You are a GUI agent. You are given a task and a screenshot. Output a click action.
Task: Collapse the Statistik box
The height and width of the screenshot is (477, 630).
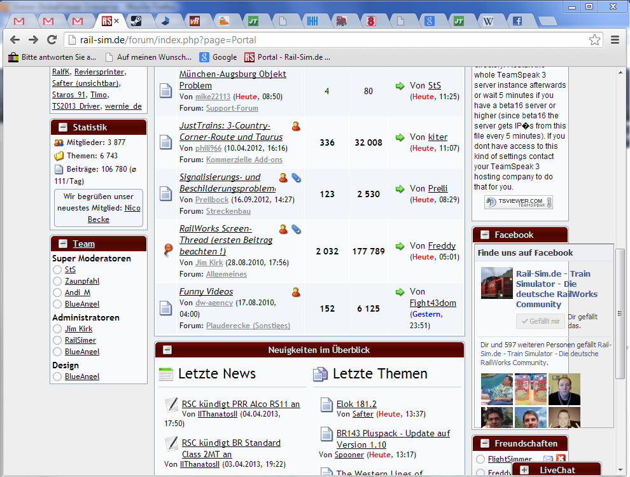click(x=62, y=127)
